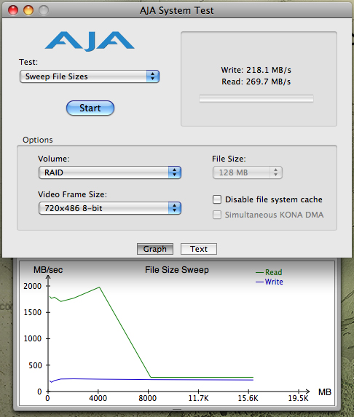
Task: Click the Write: 218.1 MB/s result
Action: point(256,70)
